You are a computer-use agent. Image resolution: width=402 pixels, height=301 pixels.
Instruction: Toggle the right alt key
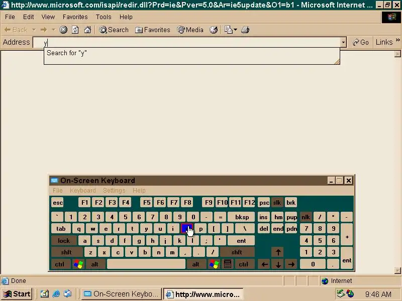point(196,264)
